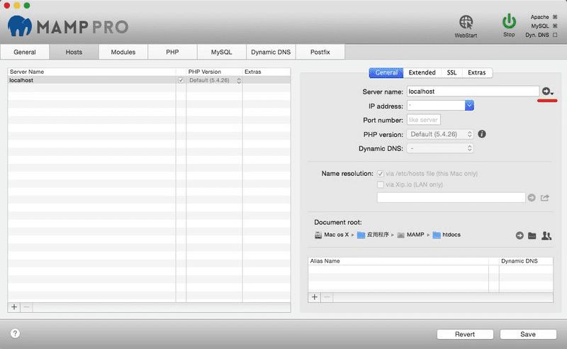Open Dynamic DNS dropdown
This screenshot has width=567, height=349.
[440, 148]
